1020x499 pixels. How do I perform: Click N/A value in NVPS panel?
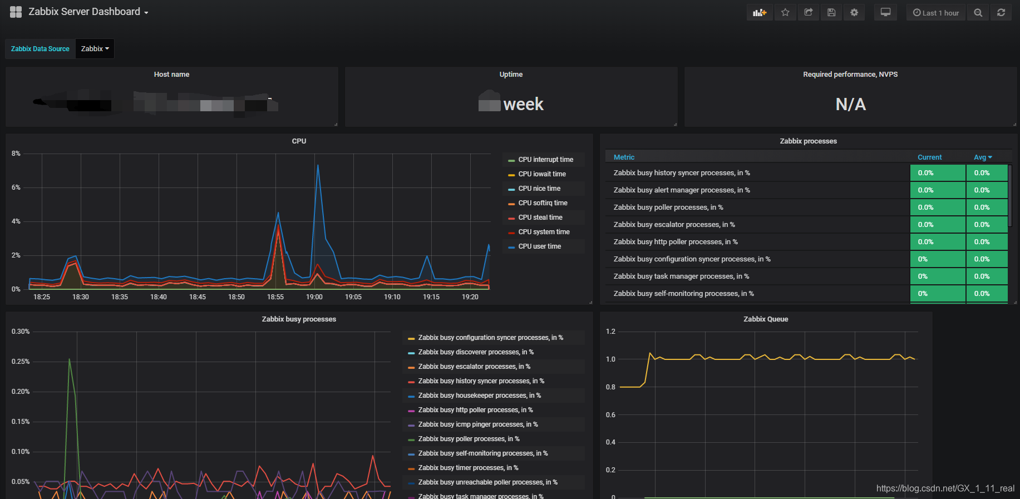[850, 105]
